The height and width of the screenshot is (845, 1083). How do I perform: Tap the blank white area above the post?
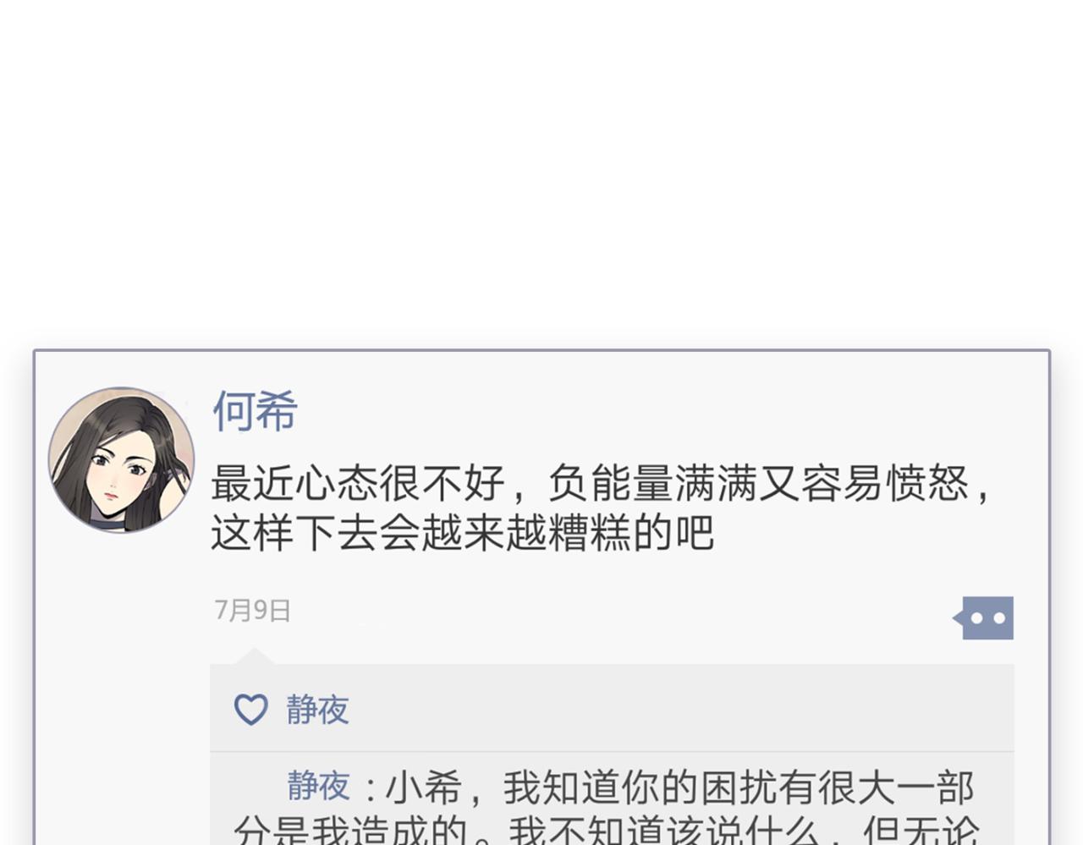click(541, 169)
